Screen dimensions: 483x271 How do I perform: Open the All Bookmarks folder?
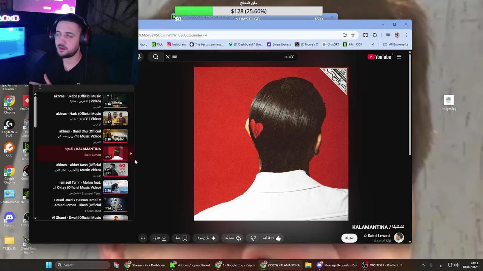tap(395, 44)
